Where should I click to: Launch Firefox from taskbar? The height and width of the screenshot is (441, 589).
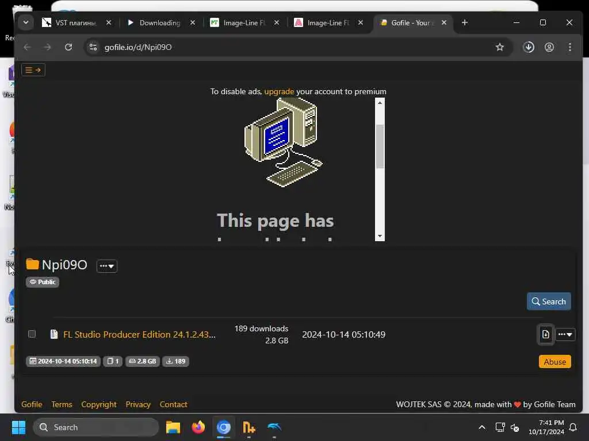tap(198, 427)
